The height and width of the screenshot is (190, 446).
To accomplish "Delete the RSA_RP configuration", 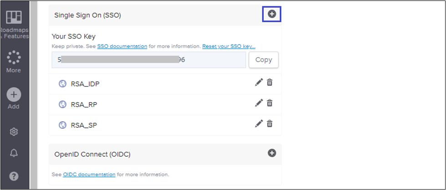I will pyautogui.click(x=270, y=103).
